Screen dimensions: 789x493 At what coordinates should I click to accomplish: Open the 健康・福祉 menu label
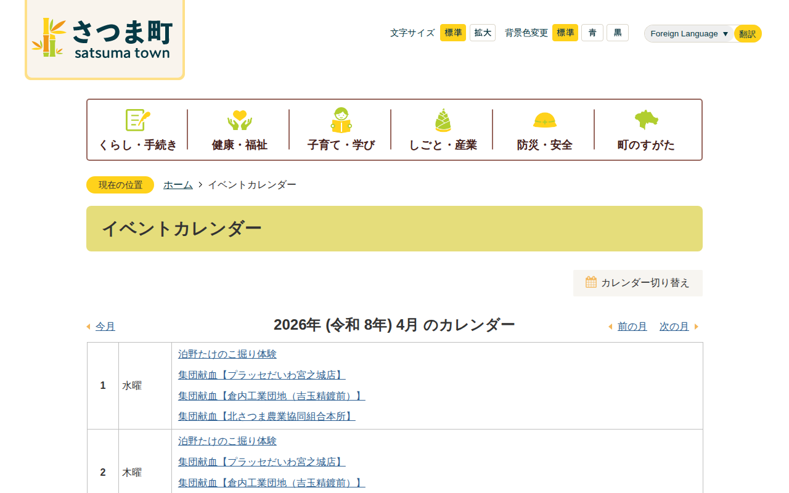(240, 145)
